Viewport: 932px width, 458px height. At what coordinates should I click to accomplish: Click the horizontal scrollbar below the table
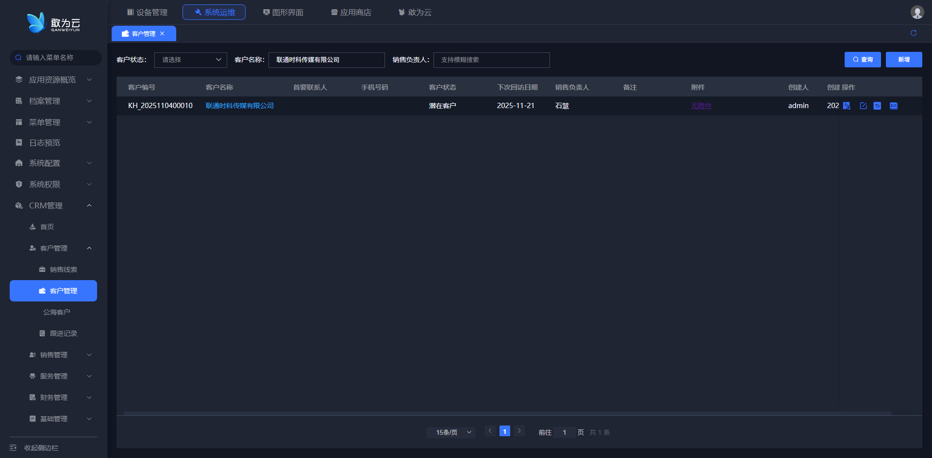click(508, 413)
